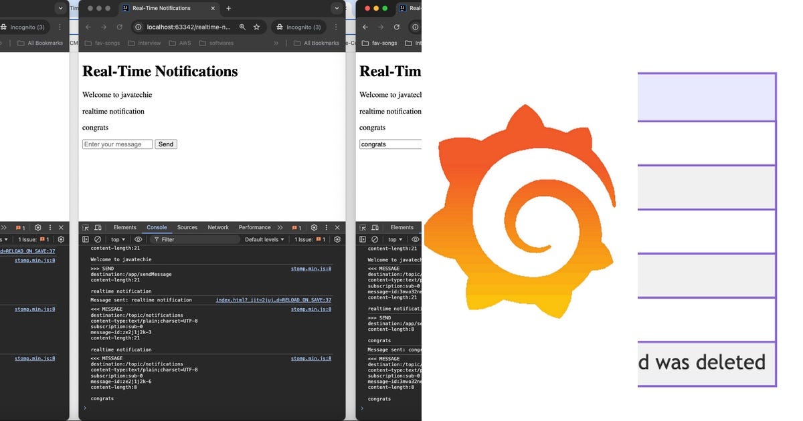Open the Default levels dropdown

(264, 239)
